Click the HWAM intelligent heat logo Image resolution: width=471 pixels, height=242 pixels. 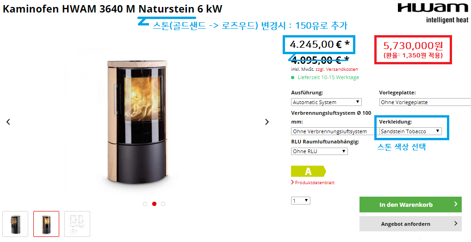click(x=433, y=13)
